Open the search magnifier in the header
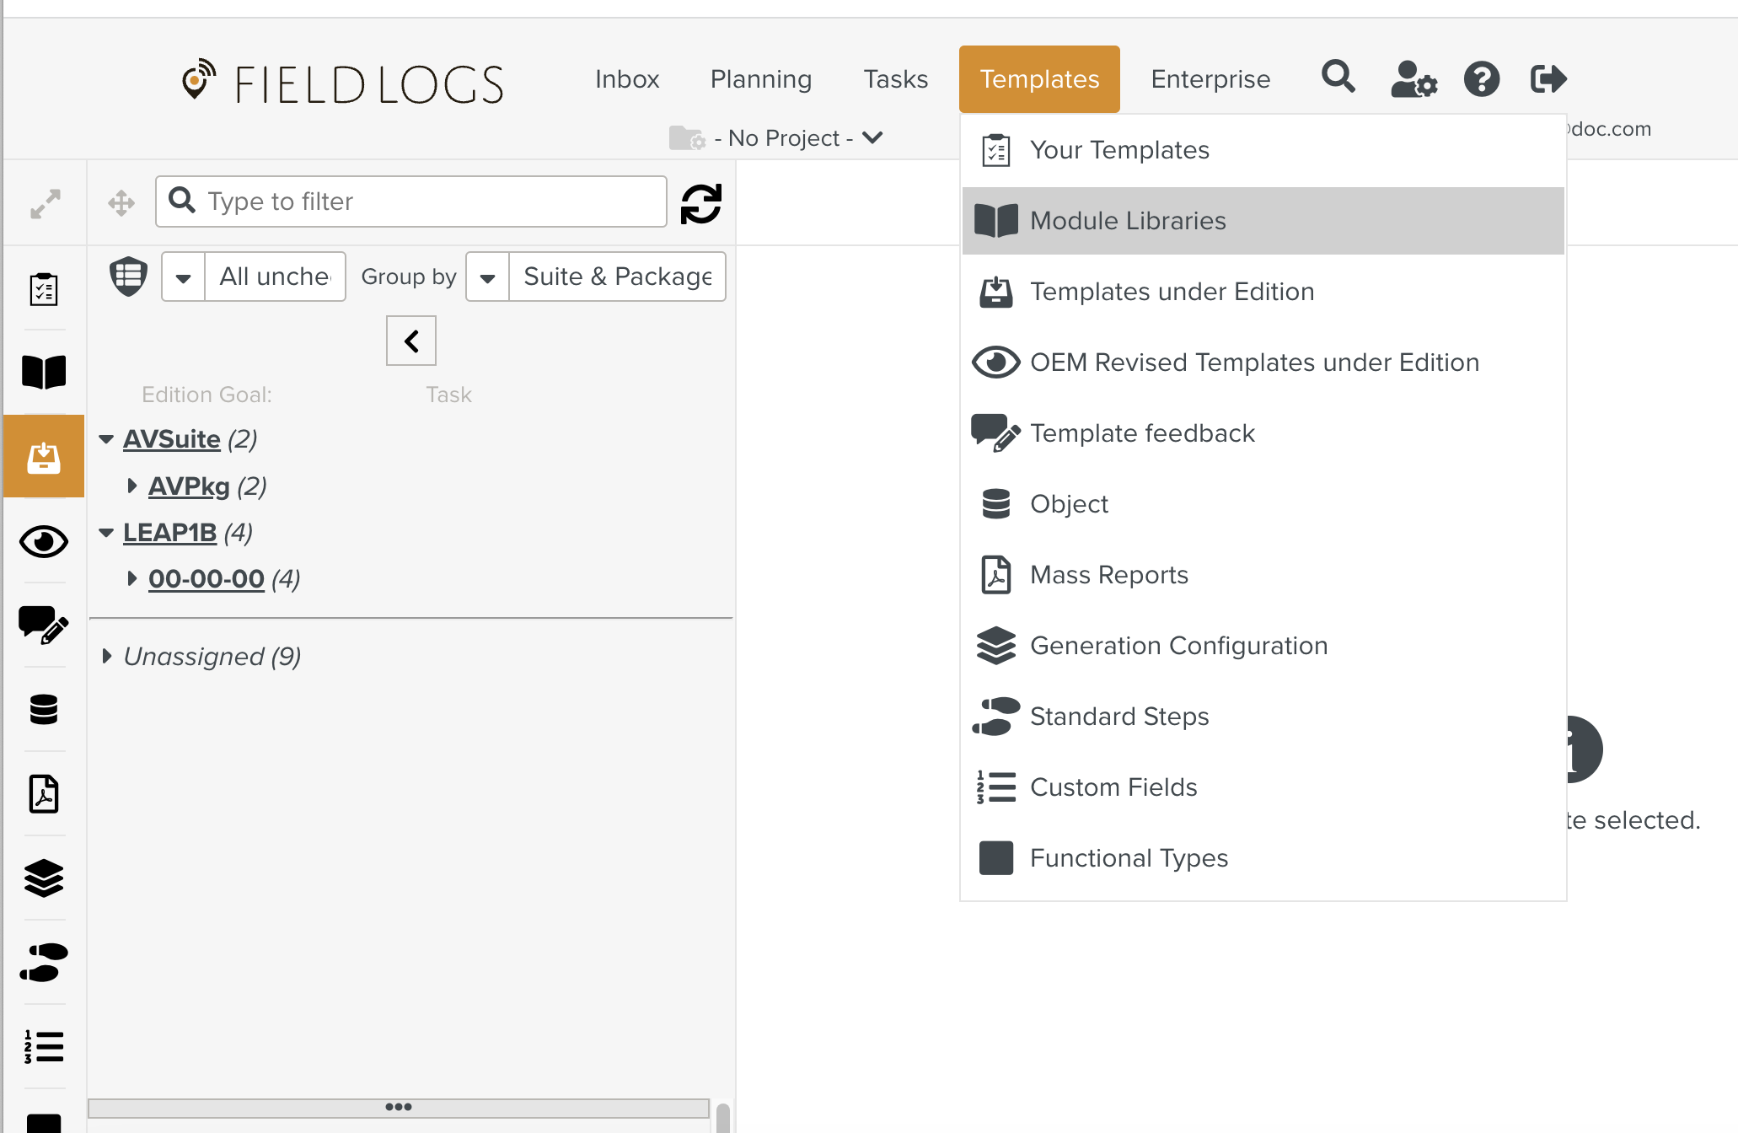This screenshot has height=1133, width=1738. (1338, 78)
